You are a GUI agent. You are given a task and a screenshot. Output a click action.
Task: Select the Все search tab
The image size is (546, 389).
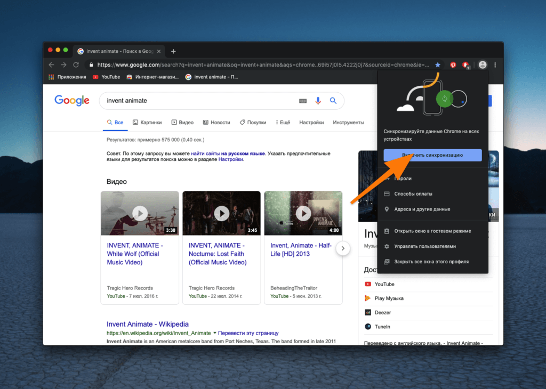[x=115, y=123]
